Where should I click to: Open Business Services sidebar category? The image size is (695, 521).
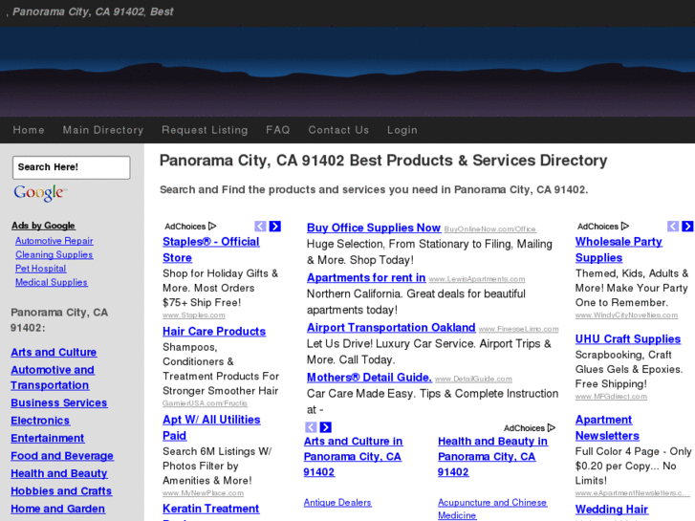[x=59, y=402]
